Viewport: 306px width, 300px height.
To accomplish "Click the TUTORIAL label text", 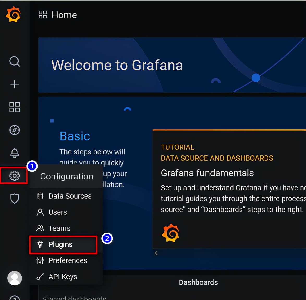I will [x=178, y=147].
